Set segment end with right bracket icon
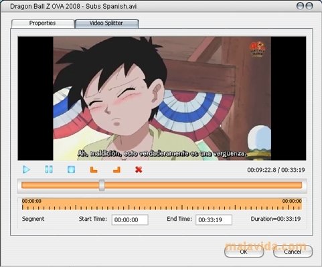322x267 pixels. click(116, 170)
